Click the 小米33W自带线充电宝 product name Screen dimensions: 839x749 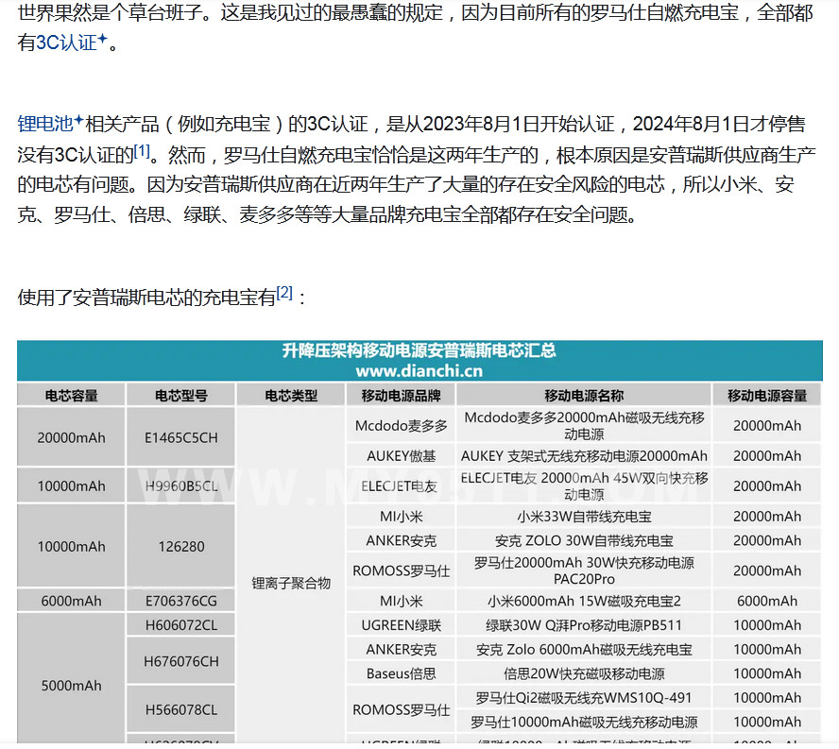click(583, 517)
